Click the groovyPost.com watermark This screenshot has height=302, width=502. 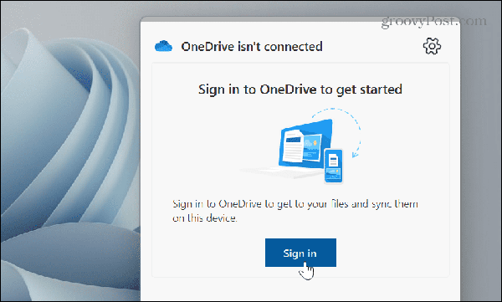click(x=433, y=22)
